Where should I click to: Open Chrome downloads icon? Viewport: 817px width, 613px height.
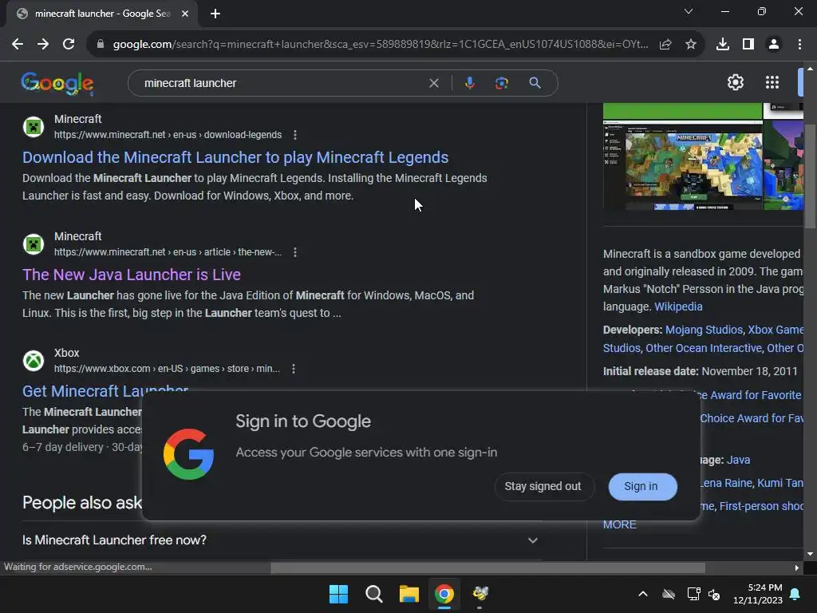click(723, 45)
